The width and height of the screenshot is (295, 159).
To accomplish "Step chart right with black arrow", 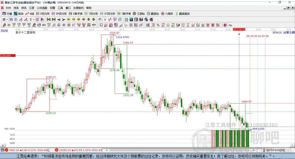I will click(64, 20).
